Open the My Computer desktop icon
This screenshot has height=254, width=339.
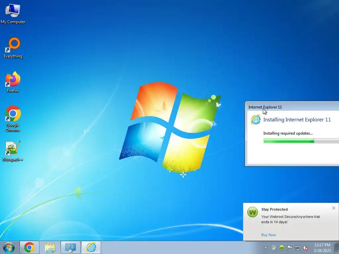coord(13,14)
